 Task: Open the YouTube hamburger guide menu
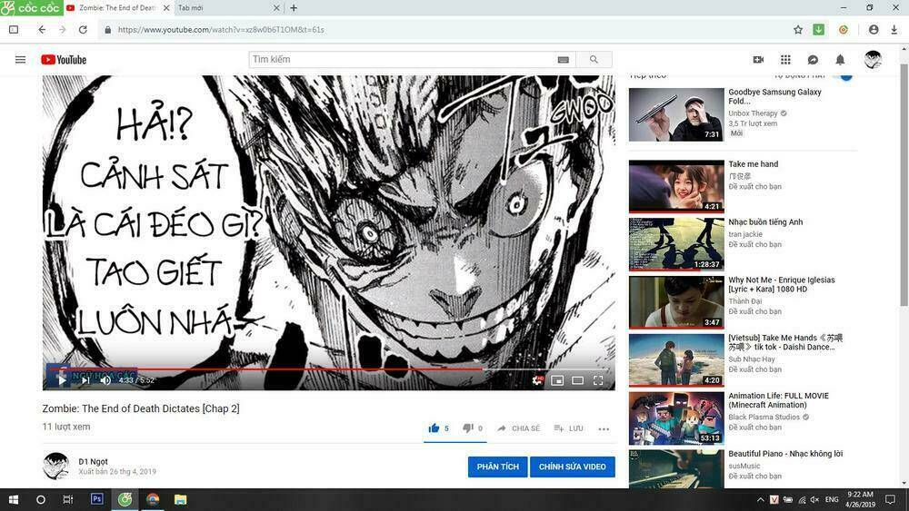[x=20, y=60]
